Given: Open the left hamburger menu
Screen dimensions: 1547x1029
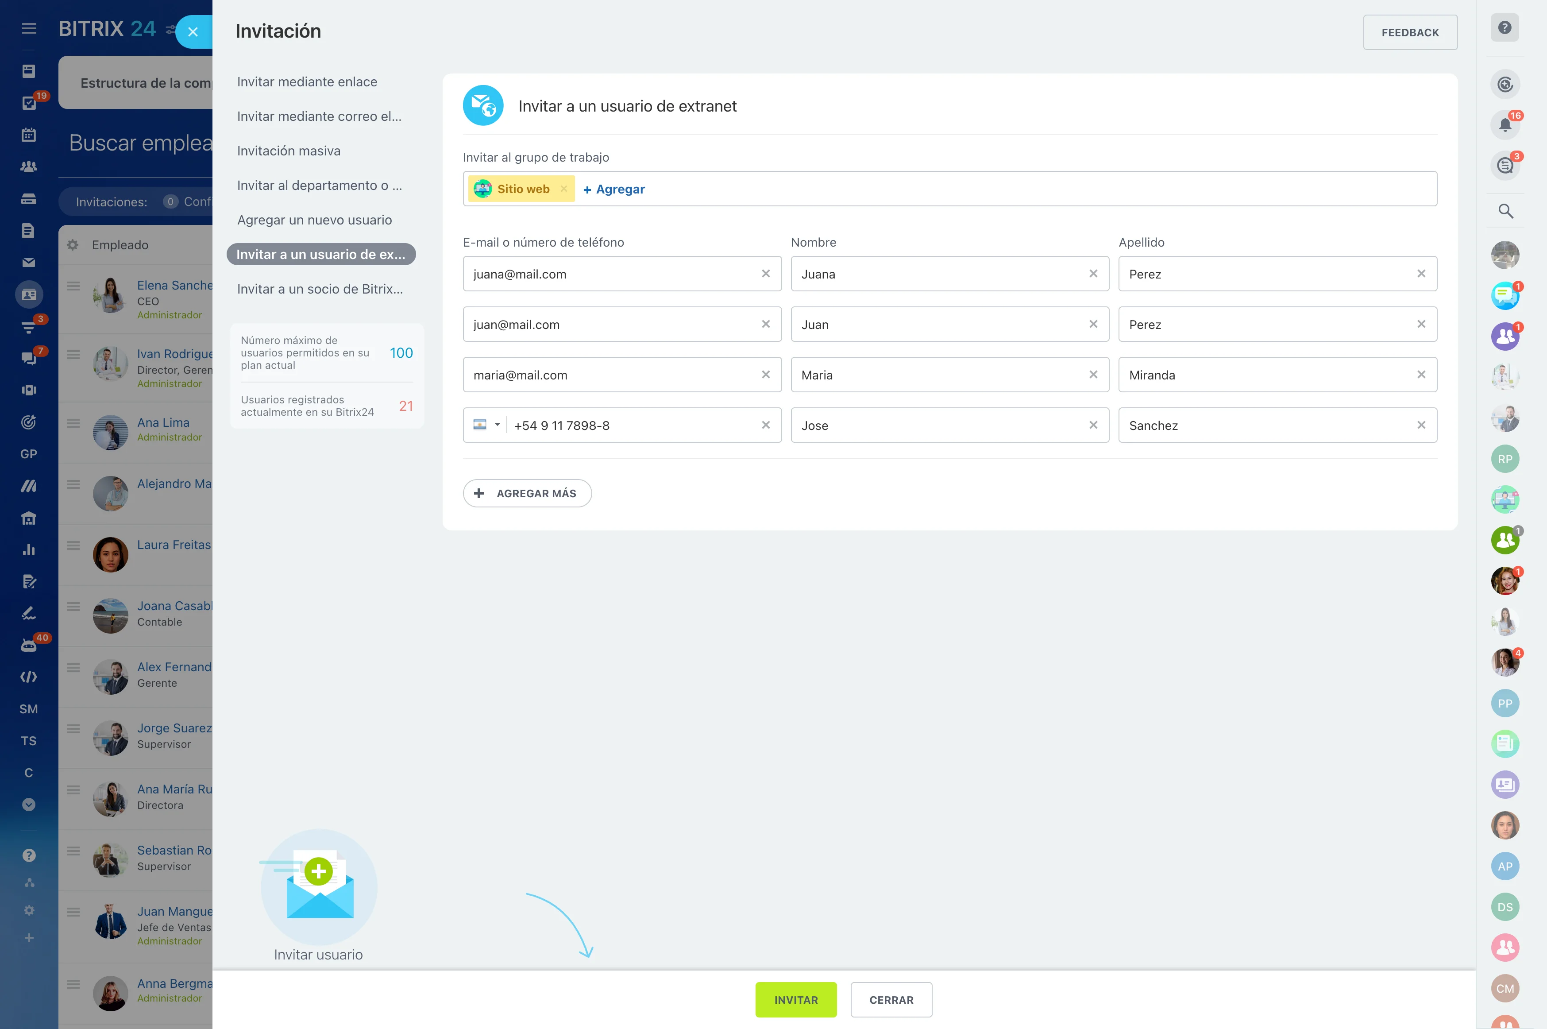Looking at the screenshot, I should (x=29, y=28).
